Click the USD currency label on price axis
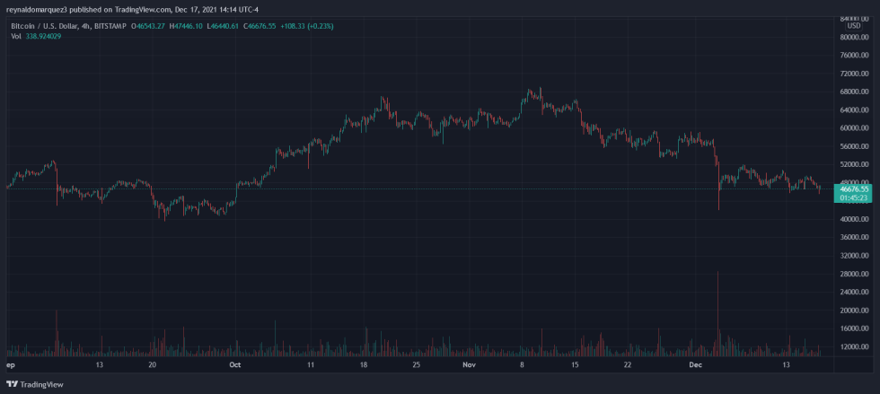 [x=854, y=26]
